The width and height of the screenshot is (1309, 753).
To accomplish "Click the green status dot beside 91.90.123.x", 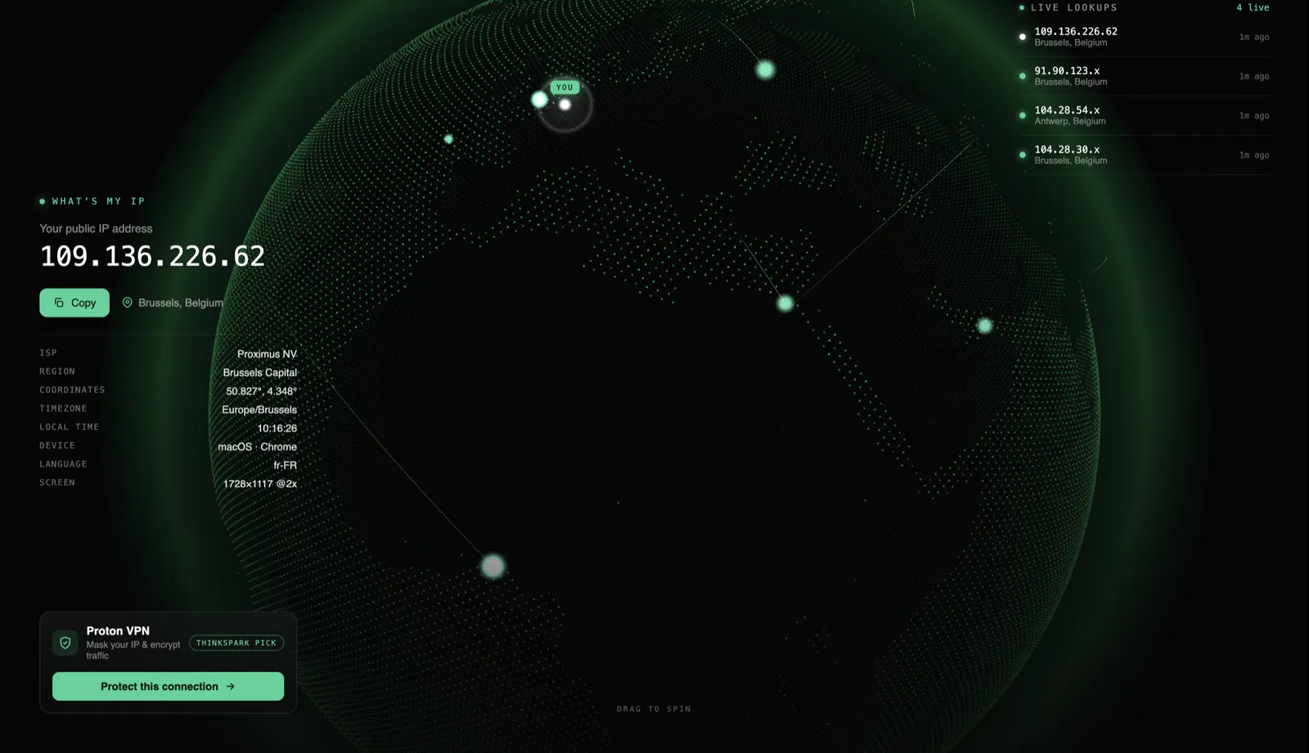I will (1022, 76).
